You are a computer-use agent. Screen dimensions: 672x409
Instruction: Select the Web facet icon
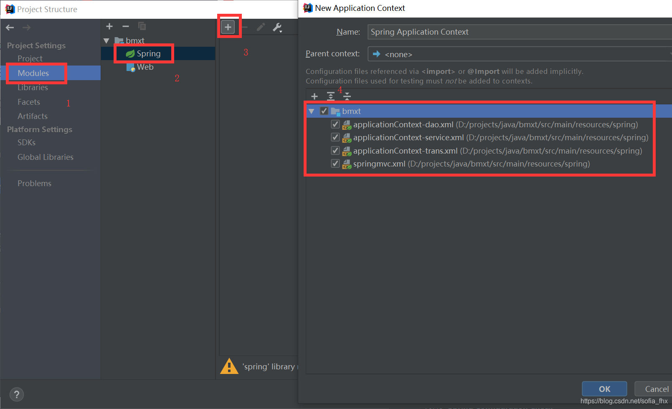(131, 67)
